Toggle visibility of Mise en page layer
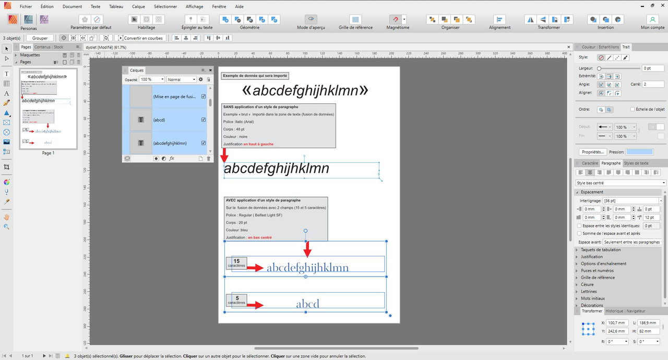Image resolution: width=668 pixels, height=360 pixels. coord(204,97)
